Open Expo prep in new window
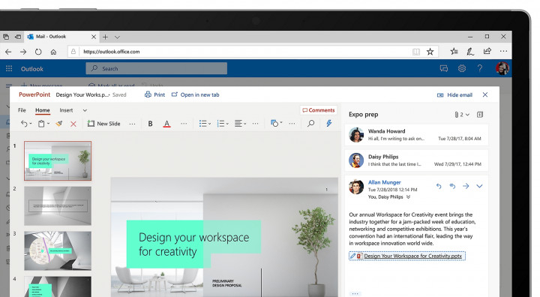The image size is (540, 297). 480,115
